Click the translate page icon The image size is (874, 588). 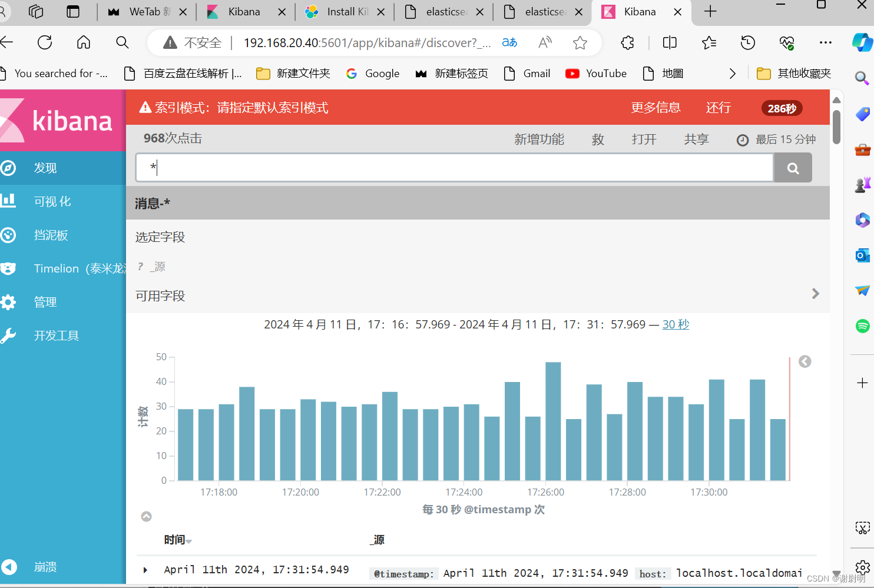[509, 42]
